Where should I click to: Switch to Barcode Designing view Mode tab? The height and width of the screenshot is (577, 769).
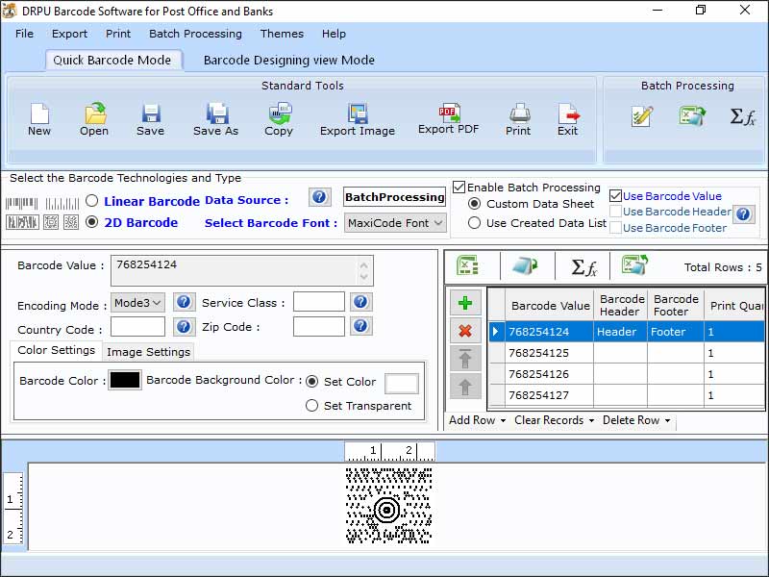(288, 60)
